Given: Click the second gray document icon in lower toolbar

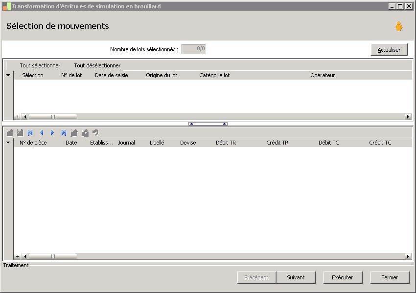Looking at the screenshot, I should 20,133.
